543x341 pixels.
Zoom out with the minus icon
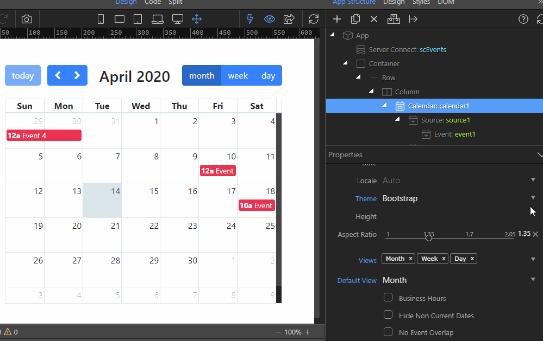click(278, 332)
